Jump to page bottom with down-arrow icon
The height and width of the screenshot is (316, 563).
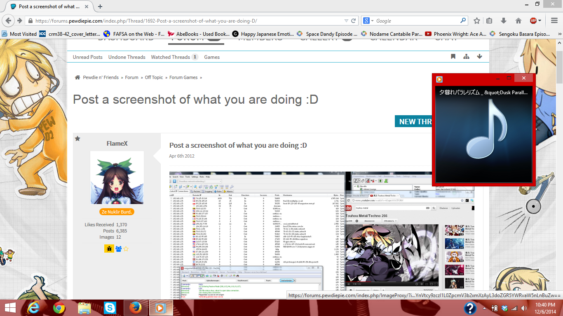click(x=479, y=57)
